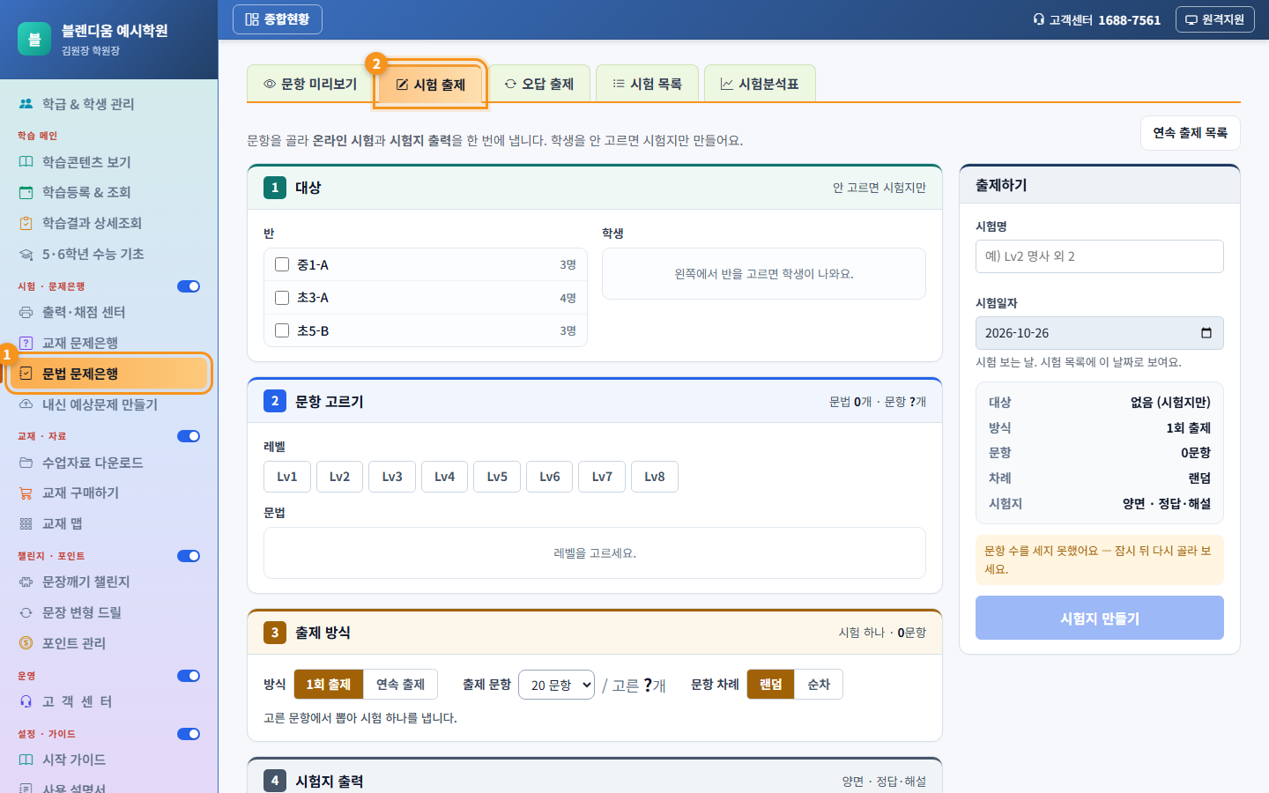
Task: Switch to the 오답 출제 tab
Action: (x=539, y=84)
